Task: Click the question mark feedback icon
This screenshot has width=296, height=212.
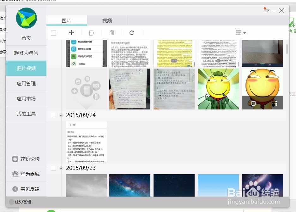Action: pos(15,189)
